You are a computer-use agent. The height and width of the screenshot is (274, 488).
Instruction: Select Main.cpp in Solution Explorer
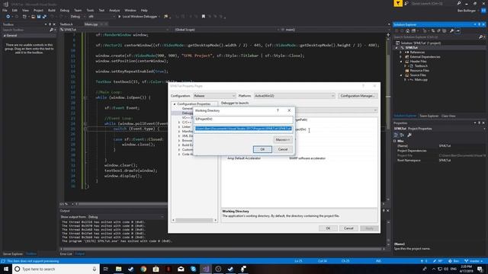tap(421, 79)
